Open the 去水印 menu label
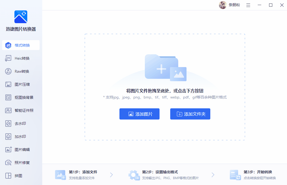The image size is (287, 185). [20, 124]
